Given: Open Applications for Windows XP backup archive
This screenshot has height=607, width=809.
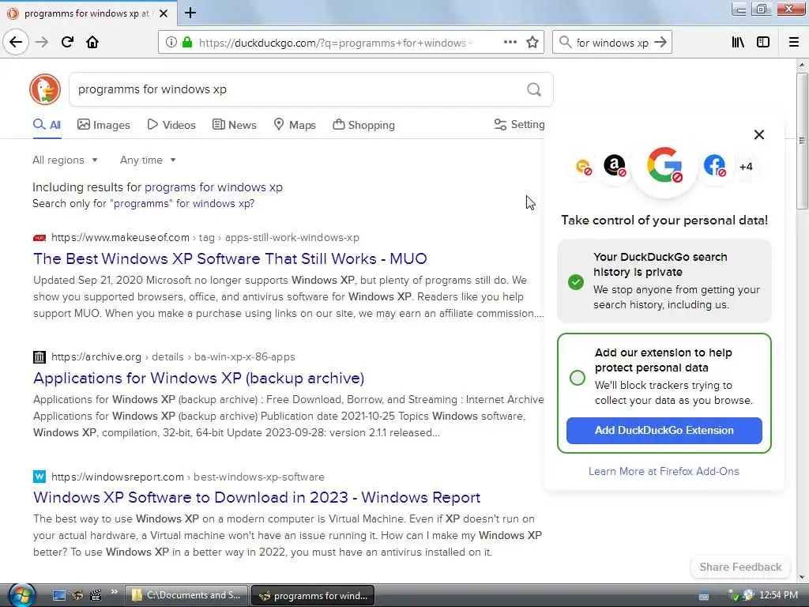Looking at the screenshot, I should tap(198, 378).
